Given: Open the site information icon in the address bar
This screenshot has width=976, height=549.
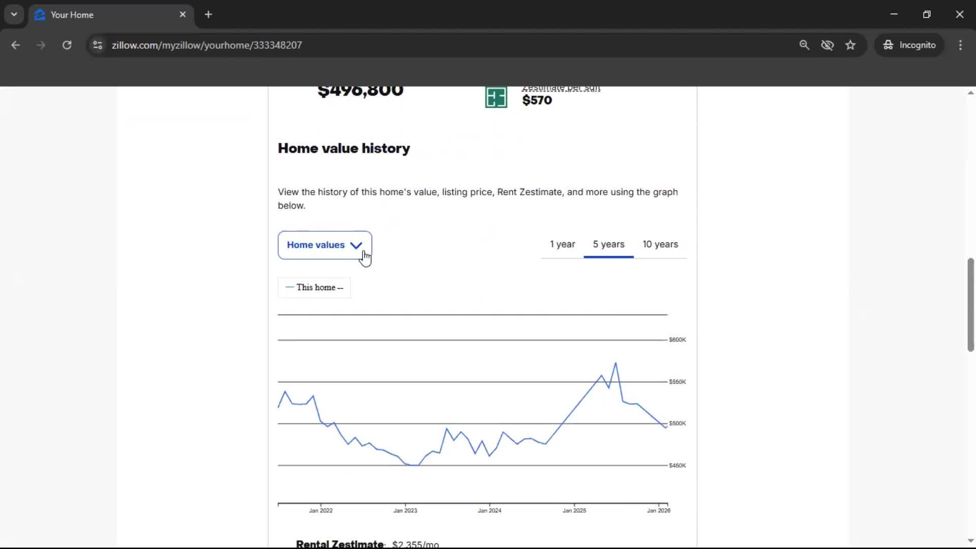Looking at the screenshot, I should [x=98, y=45].
